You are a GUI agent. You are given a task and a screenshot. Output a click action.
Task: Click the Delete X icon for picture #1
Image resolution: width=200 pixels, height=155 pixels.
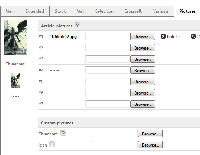click(x=163, y=36)
